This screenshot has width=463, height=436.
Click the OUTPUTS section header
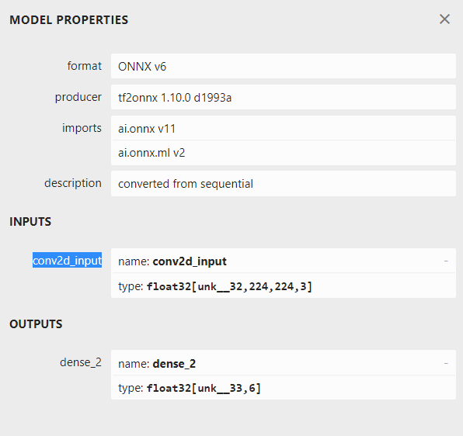(x=36, y=324)
